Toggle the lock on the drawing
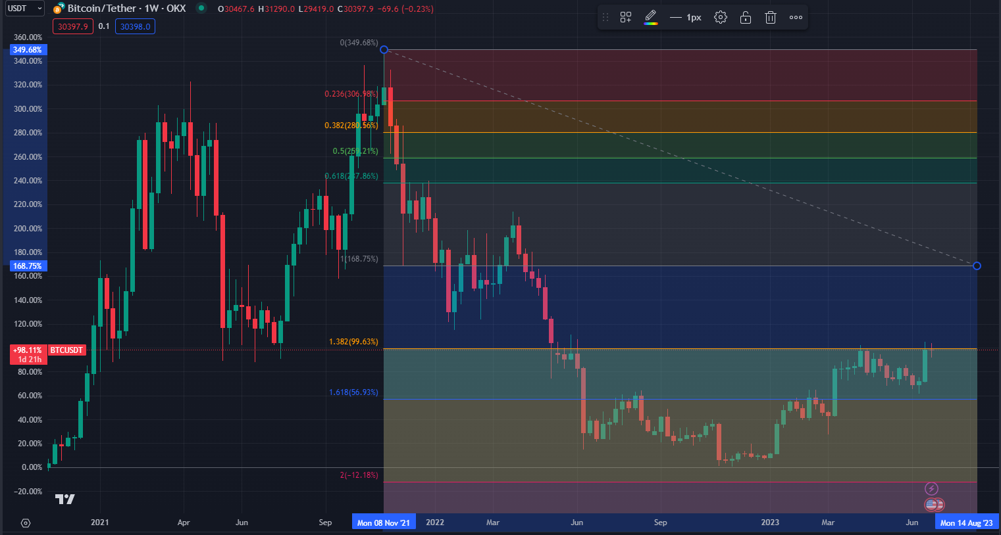 click(745, 18)
